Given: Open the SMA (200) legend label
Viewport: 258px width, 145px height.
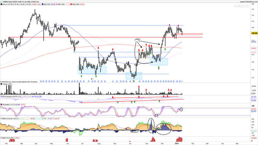Looking at the screenshot, I should coord(76,4).
